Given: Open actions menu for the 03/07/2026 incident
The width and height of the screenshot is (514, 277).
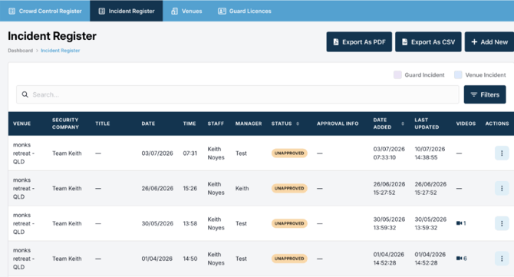Looking at the screenshot, I should (x=502, y=153).
